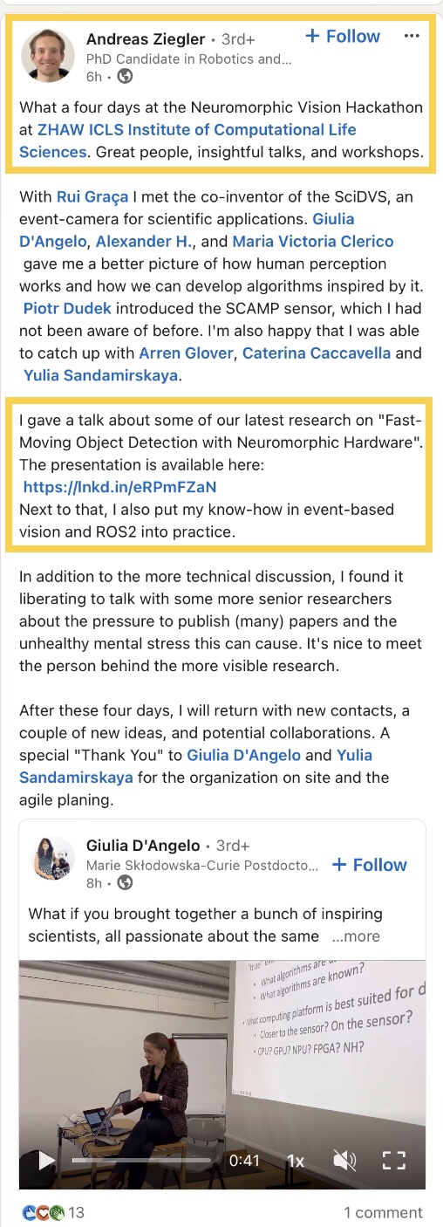Open Caterina Caccavella's profile link
Screen dimensions: 443x1227
(317, 353)
